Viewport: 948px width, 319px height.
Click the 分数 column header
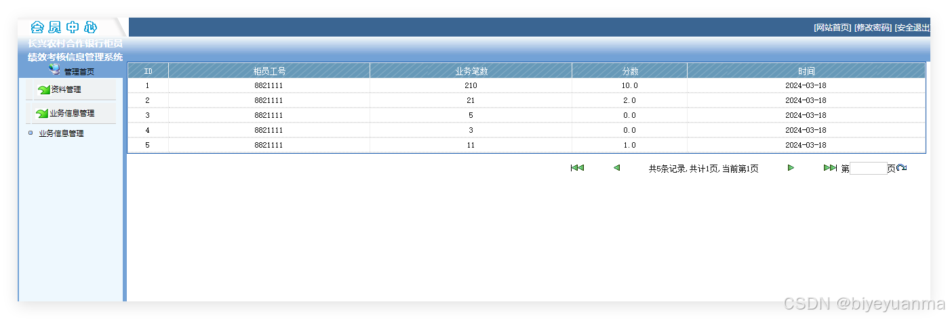click(630, 71)
